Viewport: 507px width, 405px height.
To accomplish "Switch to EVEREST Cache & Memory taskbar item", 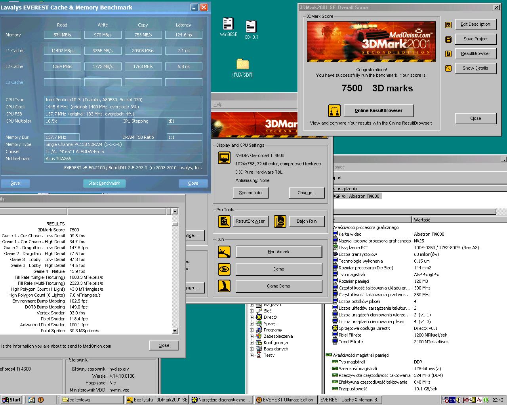I will pos(349,400).
